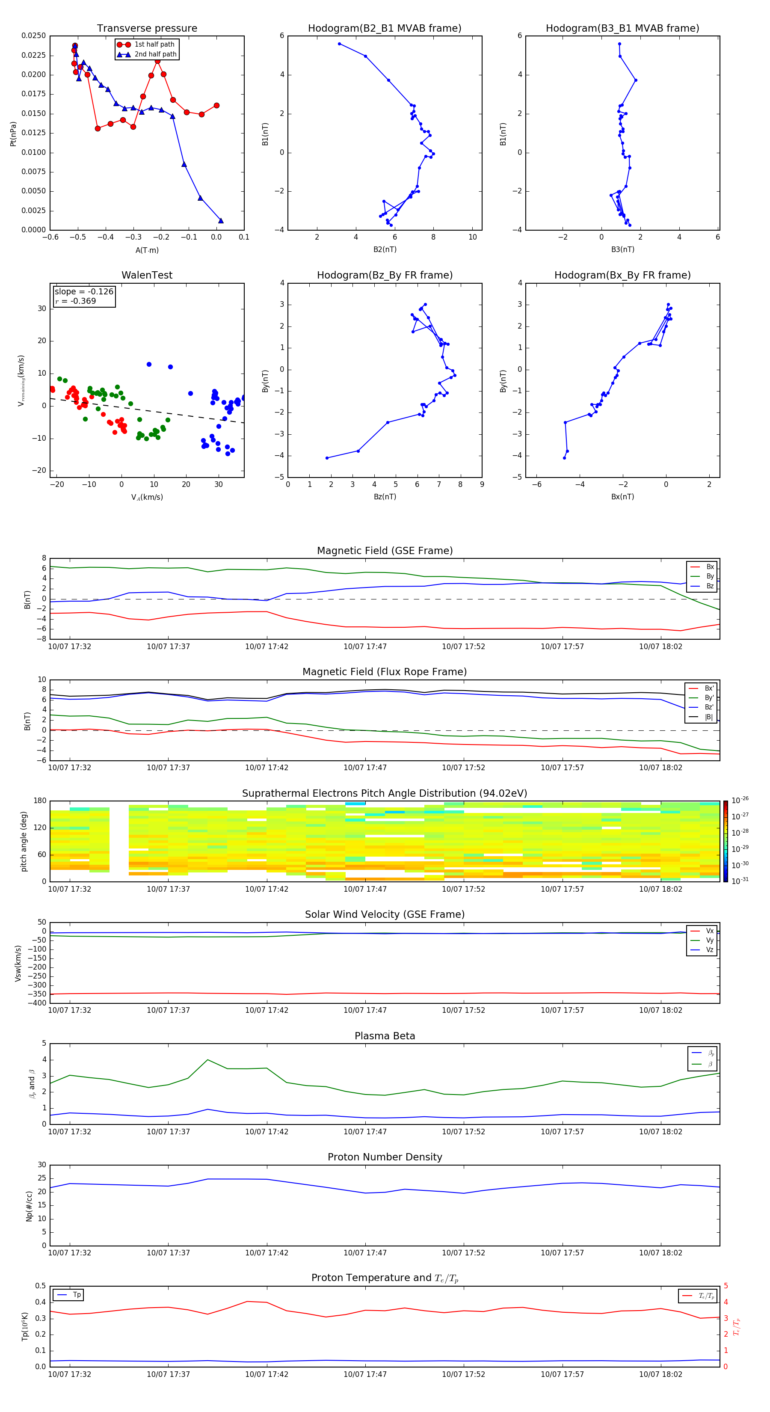Viewport: 770px width, 1412px height.
Task: Click the 'r = -0.369' annotation text
Action: [x=76, y=301]
